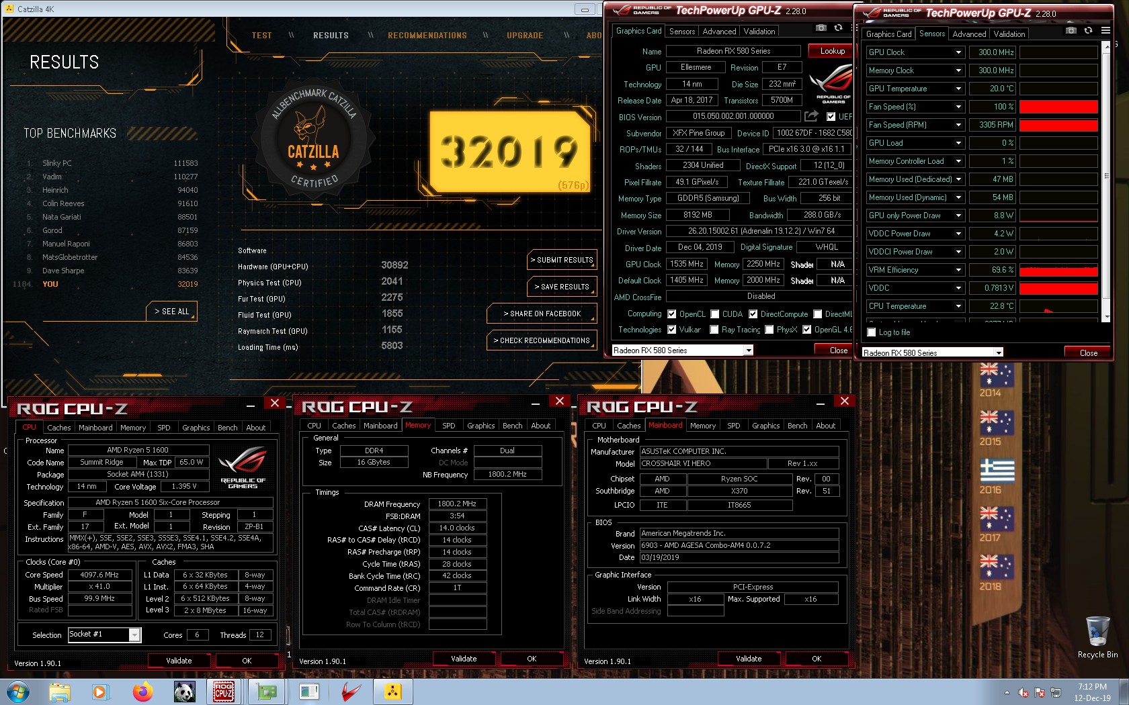This screenshot has width=1129, height=705.
Task: Click the Lookup button in GPU-Z
Action: [x=832, y=51]
